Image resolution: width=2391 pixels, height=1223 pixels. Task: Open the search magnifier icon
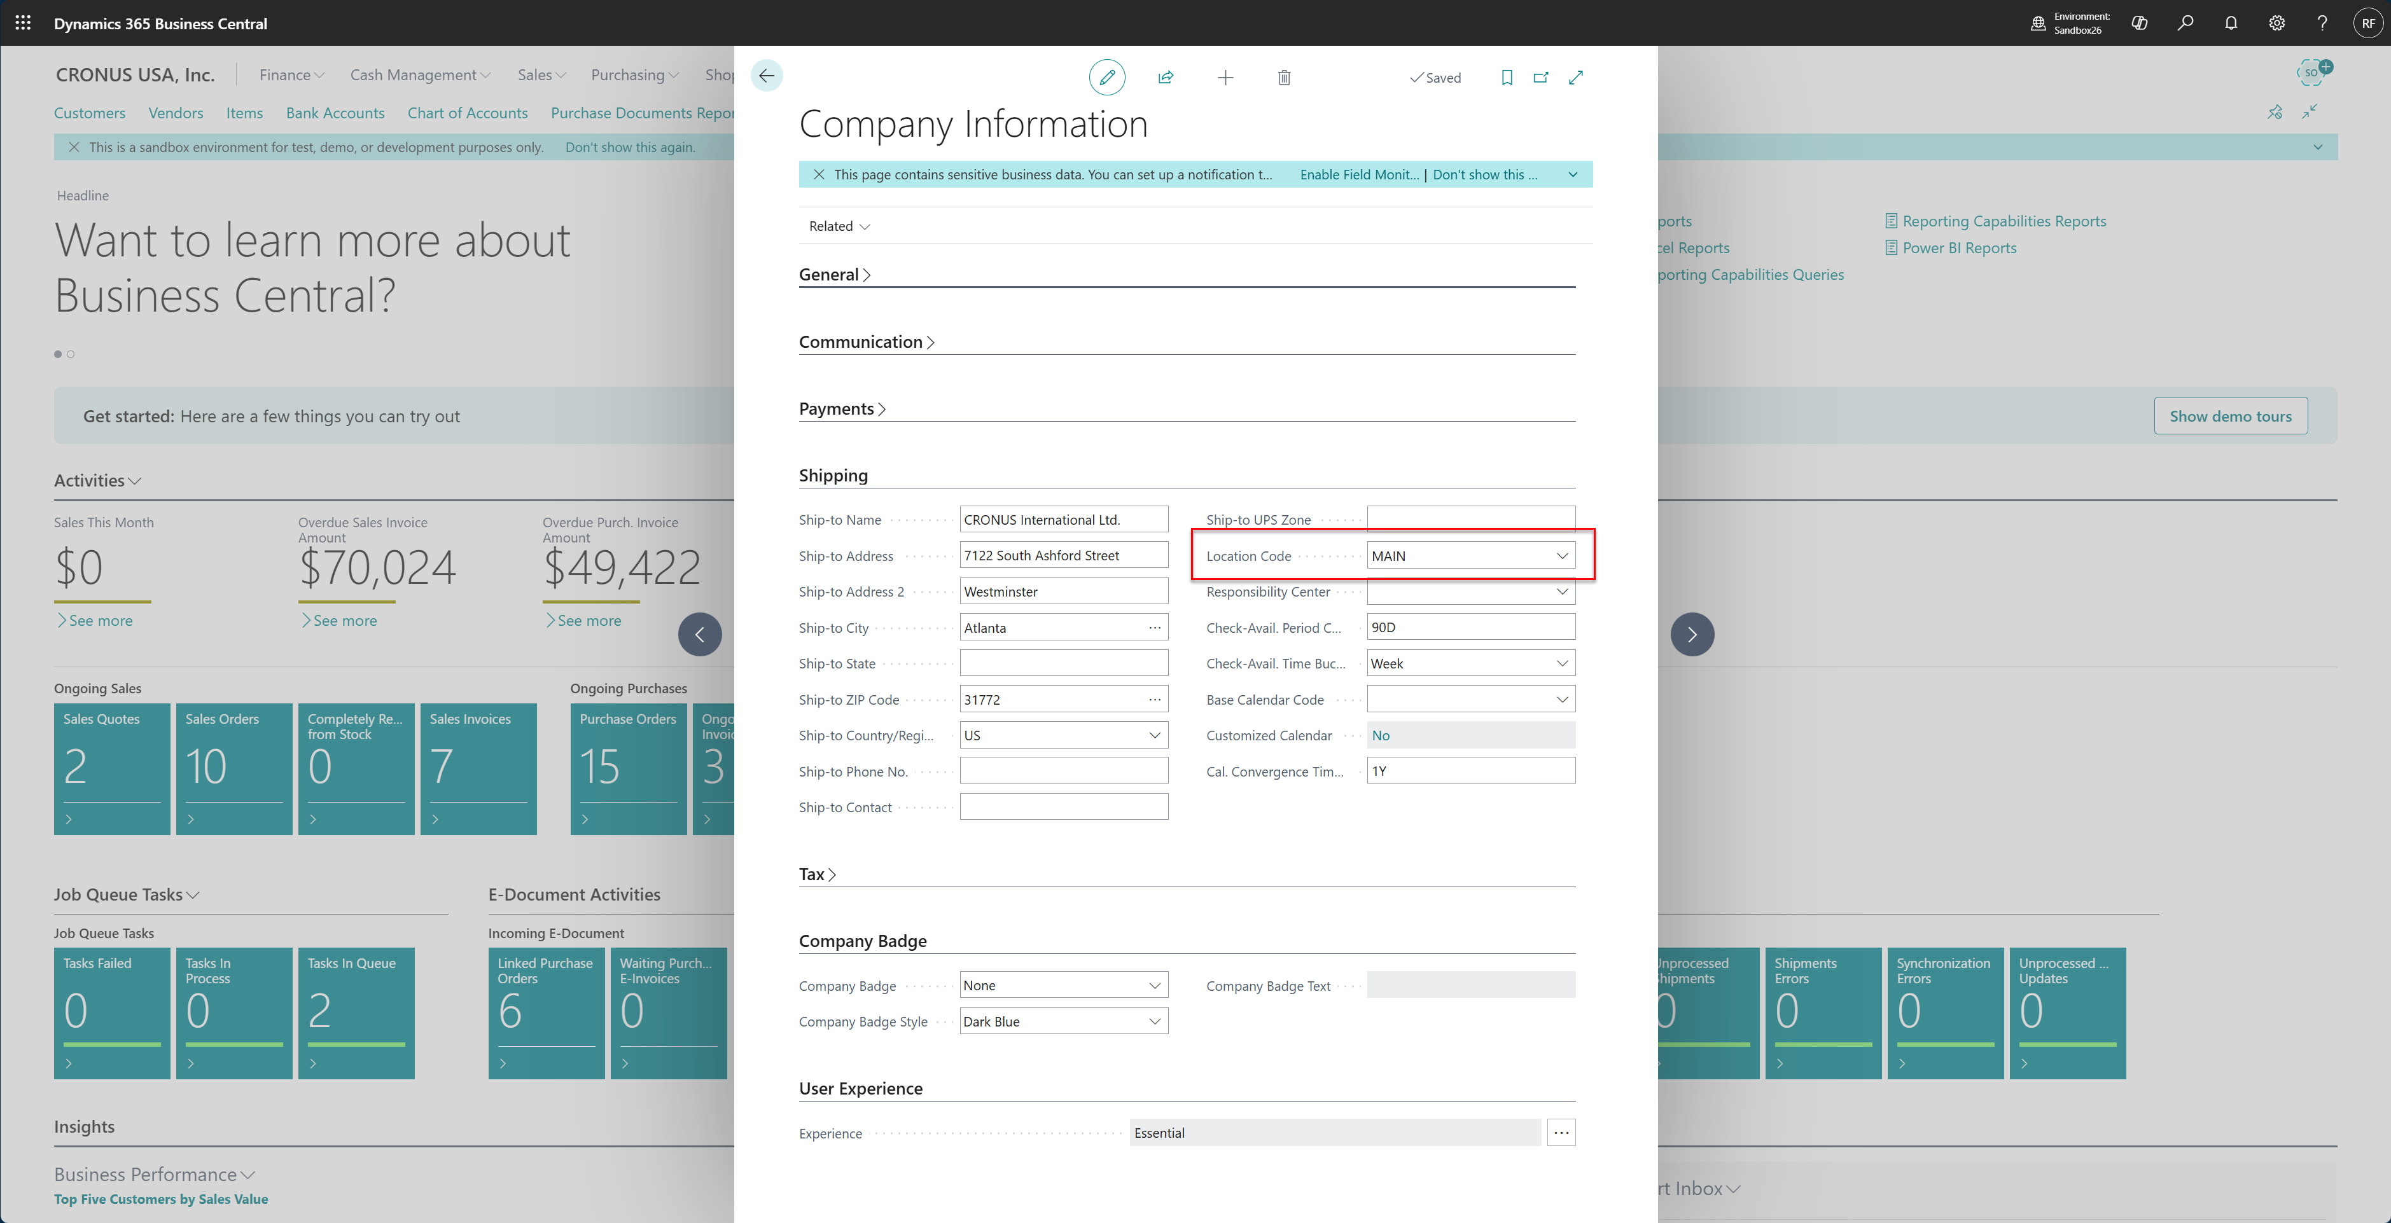2185,23
